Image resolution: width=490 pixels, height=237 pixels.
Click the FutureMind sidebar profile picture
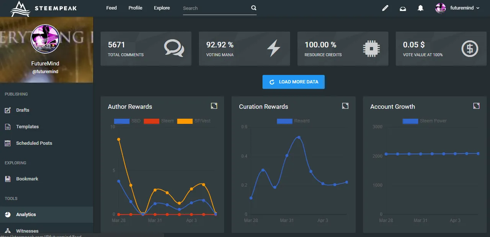(x=45, y=39)
